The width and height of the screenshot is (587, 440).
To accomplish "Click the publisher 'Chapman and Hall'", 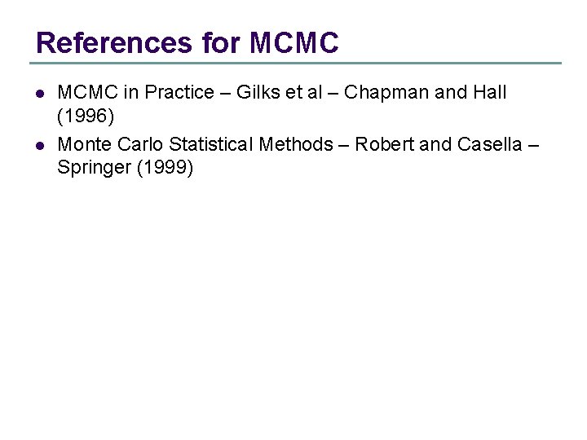I will pos(425,93).
